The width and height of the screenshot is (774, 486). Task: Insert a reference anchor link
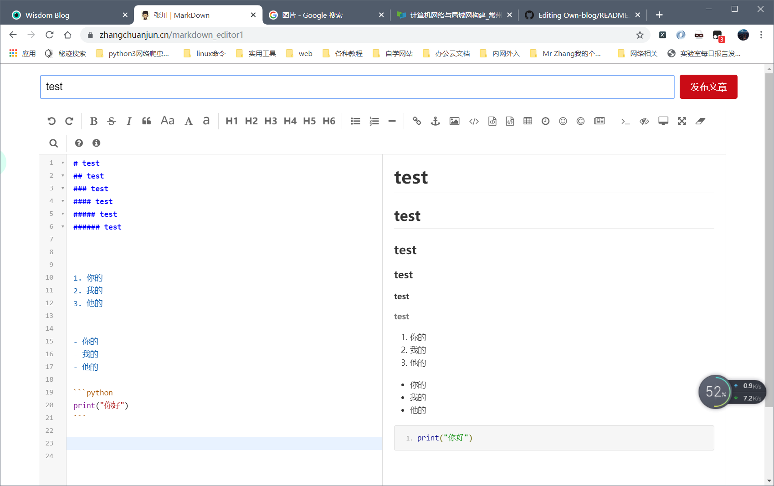pyautogui.click(x=436, y=121)
